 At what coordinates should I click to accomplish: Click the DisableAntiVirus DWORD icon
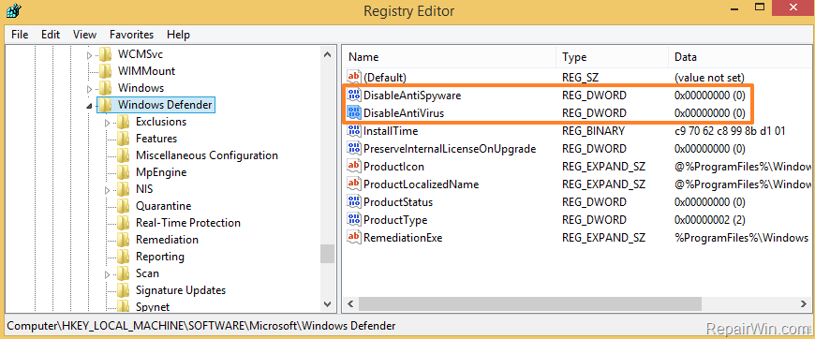click(354, 112)
